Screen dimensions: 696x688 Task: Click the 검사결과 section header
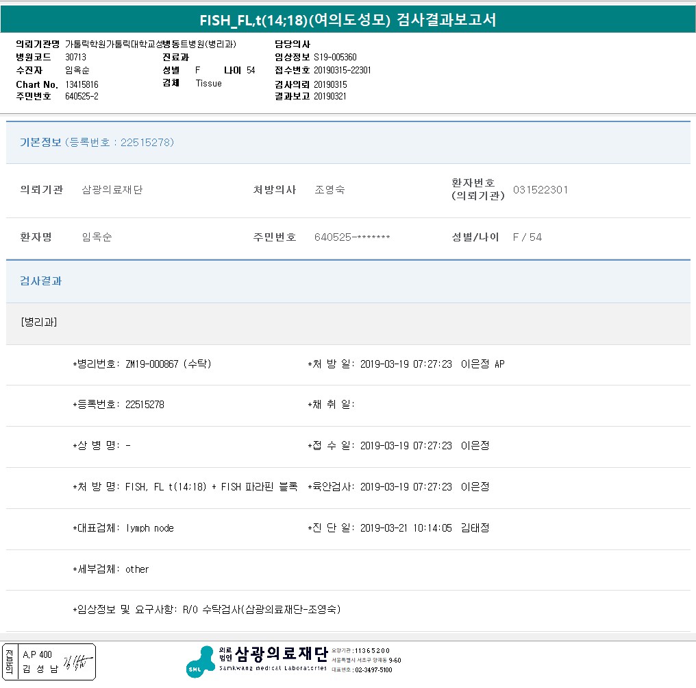40,281
